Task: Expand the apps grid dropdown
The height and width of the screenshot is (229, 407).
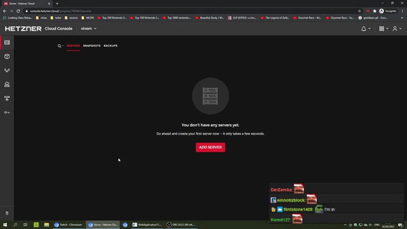Action: [x=383, y=29]
